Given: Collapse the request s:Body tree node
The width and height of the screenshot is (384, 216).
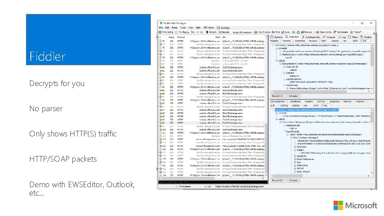Looking at the screenshot, I should [x=276, y=60].
